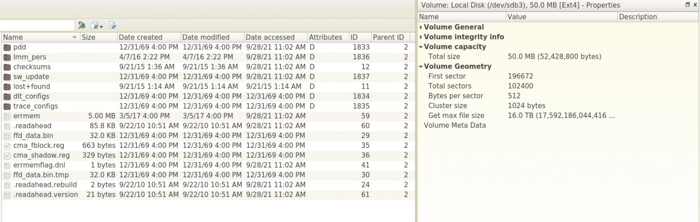This screenshot has height=222, width=700.
Task: Click the .readahead file icon
Action: 7,126
